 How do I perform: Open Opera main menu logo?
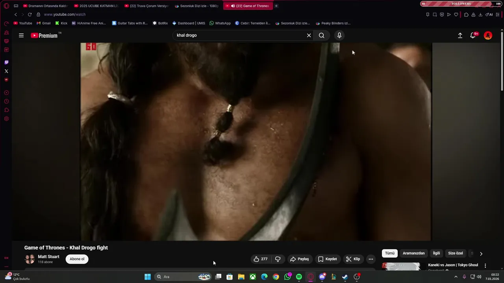coord(6,6)
